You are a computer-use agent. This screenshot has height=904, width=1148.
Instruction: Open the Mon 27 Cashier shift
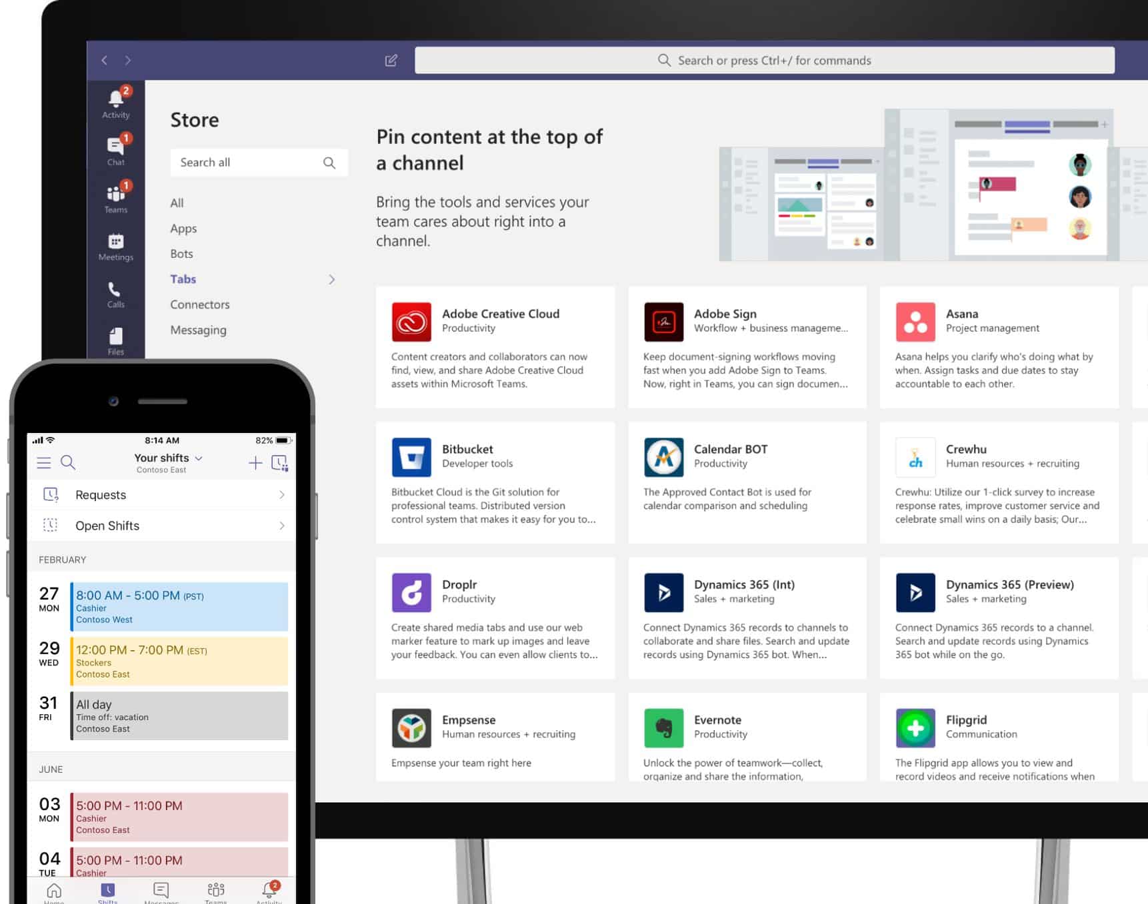[179, 606]
